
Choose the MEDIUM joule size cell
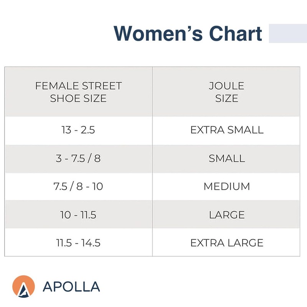227,187
